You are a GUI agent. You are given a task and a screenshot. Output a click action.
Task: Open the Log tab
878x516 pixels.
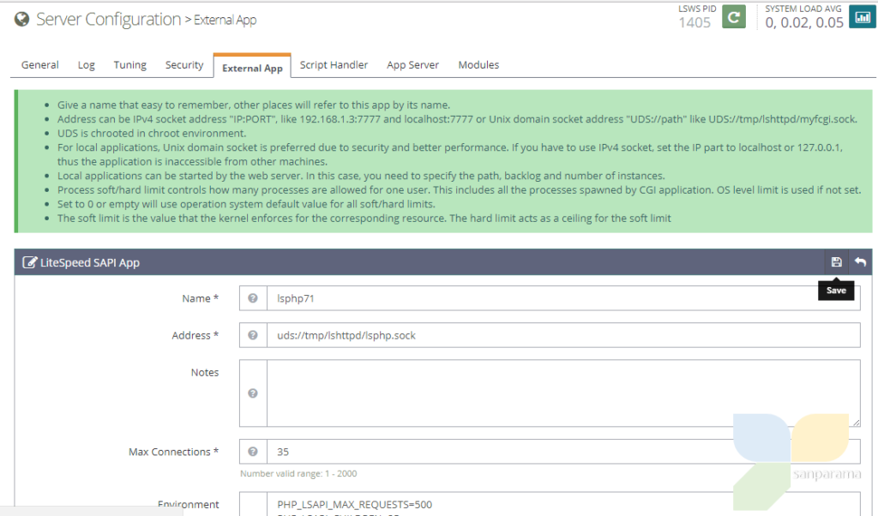tap(87, 65)
